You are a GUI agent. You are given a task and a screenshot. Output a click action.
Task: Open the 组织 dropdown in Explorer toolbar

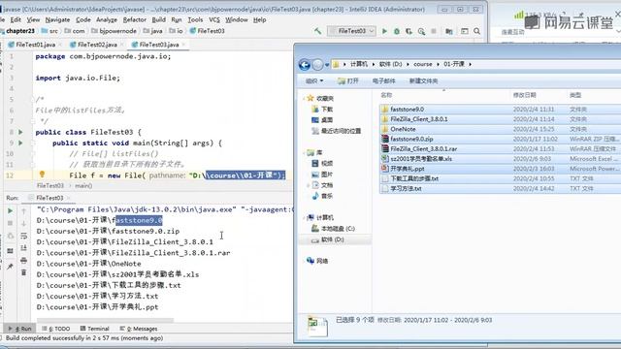tap(314, 81)
